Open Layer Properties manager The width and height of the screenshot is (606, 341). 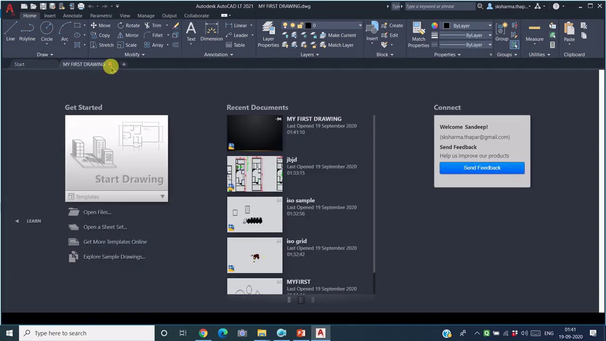[268, 35]
